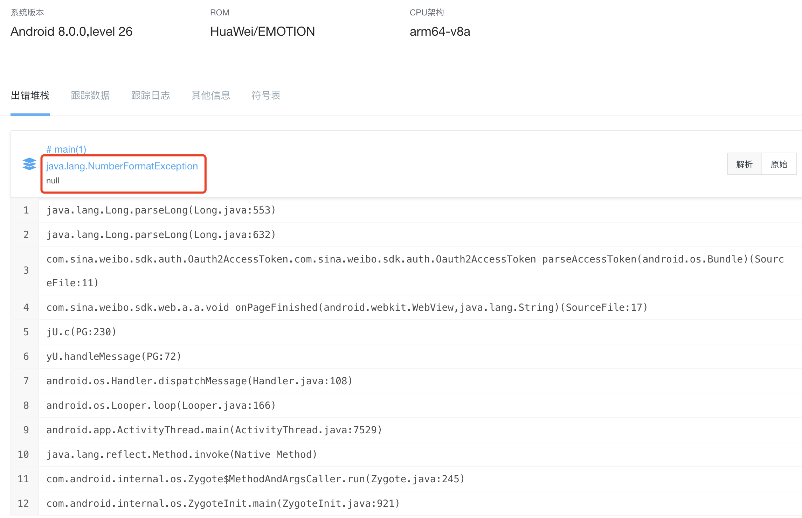
Task: Select stack line 2 parseLong Long.java:632
Action: click(161, 234)
